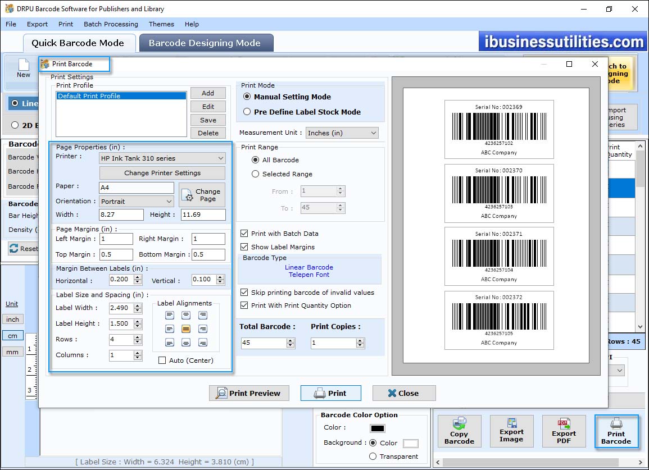Increase the Total Barcode stepper
The image size is (649, 470).
[291, 340]
